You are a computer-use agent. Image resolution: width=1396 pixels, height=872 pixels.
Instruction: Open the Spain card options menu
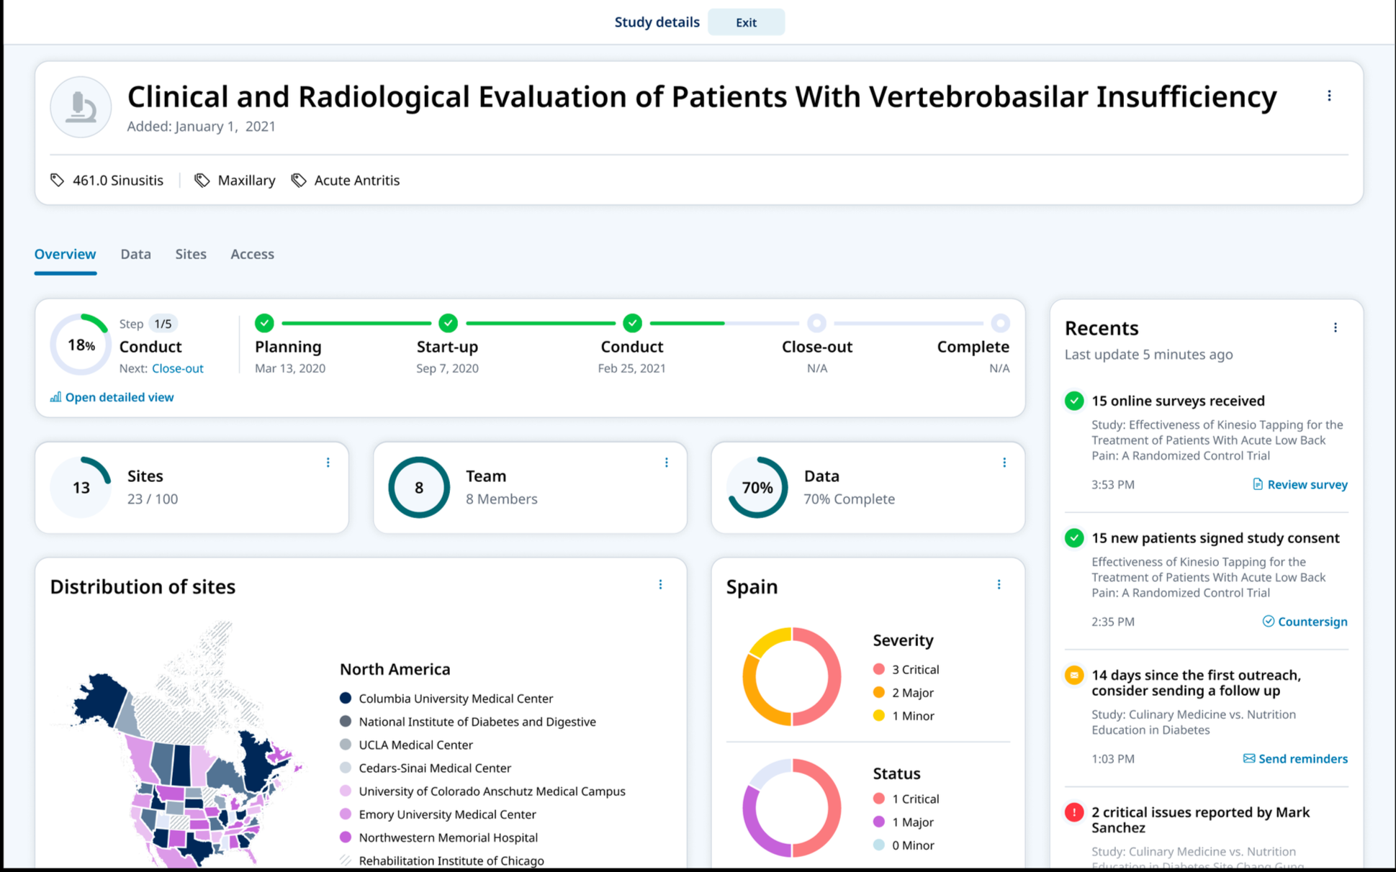[999, 584]
